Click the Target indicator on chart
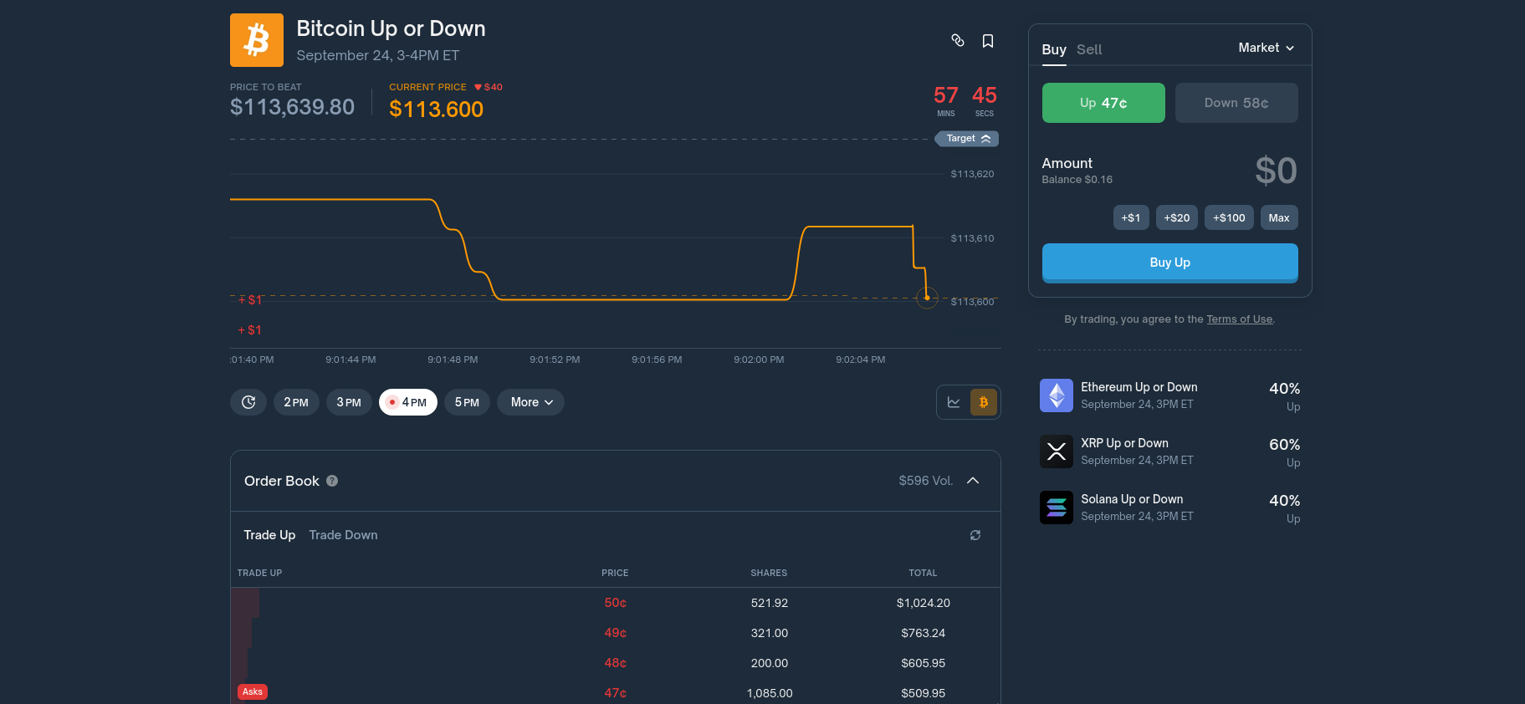The width and height of the screenshot is (1525, 704). pos(967,139)
